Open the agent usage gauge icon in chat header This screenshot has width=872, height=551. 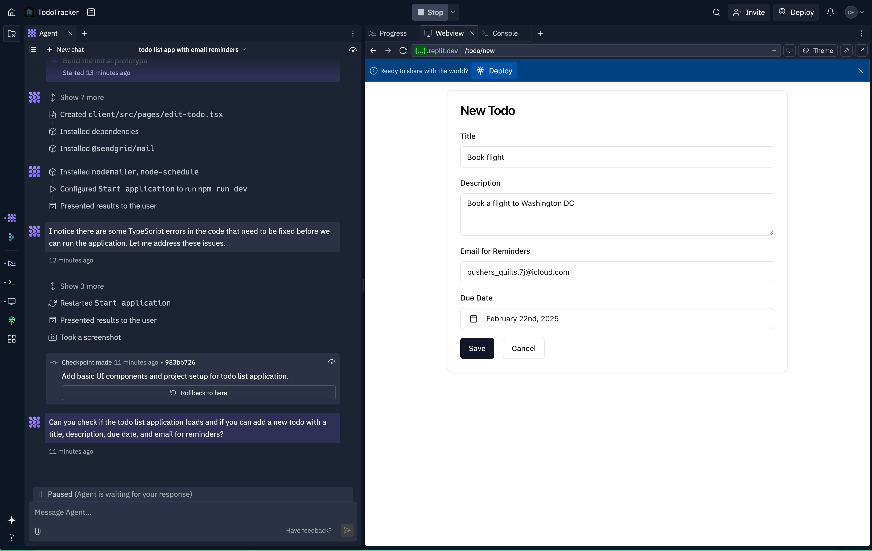click(x=353, y=49)
